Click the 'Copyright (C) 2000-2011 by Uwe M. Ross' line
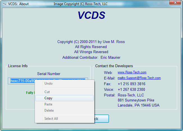Viewport: 183px width, 131px height. click(x=91, y=42)
